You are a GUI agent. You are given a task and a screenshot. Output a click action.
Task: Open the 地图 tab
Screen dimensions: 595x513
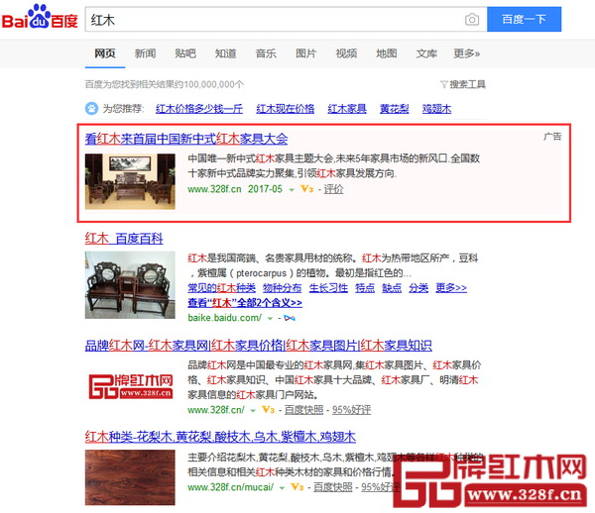[x=386, y=53]
